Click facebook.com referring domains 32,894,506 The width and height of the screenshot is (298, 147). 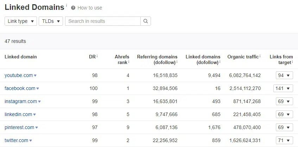click(x=165, y=88)
